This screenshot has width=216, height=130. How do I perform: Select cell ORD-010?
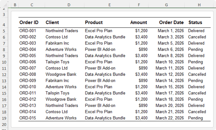(x=28, y=87)
